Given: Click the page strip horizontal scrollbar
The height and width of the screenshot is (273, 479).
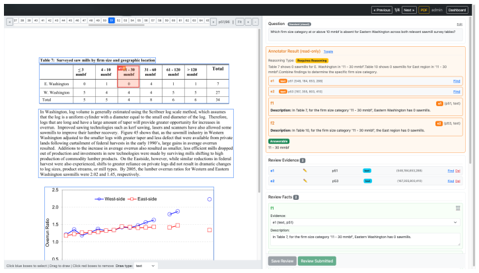Looking at the screenshot, I should pyautogui.click(x=116, y=25).
